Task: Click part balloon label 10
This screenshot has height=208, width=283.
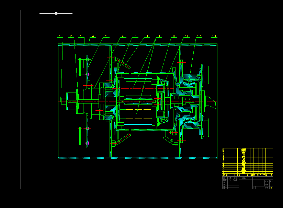Action: (x=174, y=36)
